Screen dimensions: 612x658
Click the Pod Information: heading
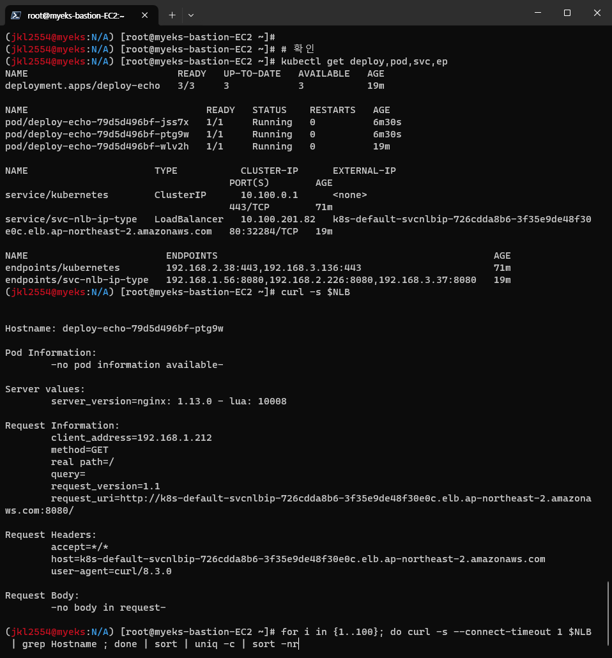51,353
